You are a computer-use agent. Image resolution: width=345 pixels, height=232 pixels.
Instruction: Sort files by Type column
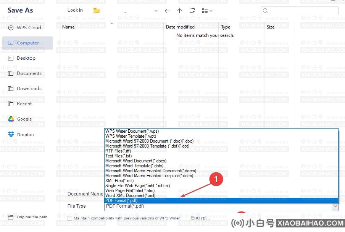(x=226, y=27)
